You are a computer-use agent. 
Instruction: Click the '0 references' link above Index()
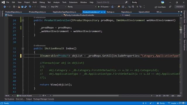(x=40, y=45)
